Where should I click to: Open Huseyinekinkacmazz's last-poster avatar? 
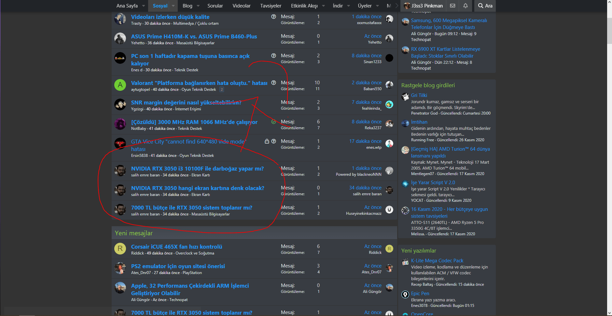point(389,210)
